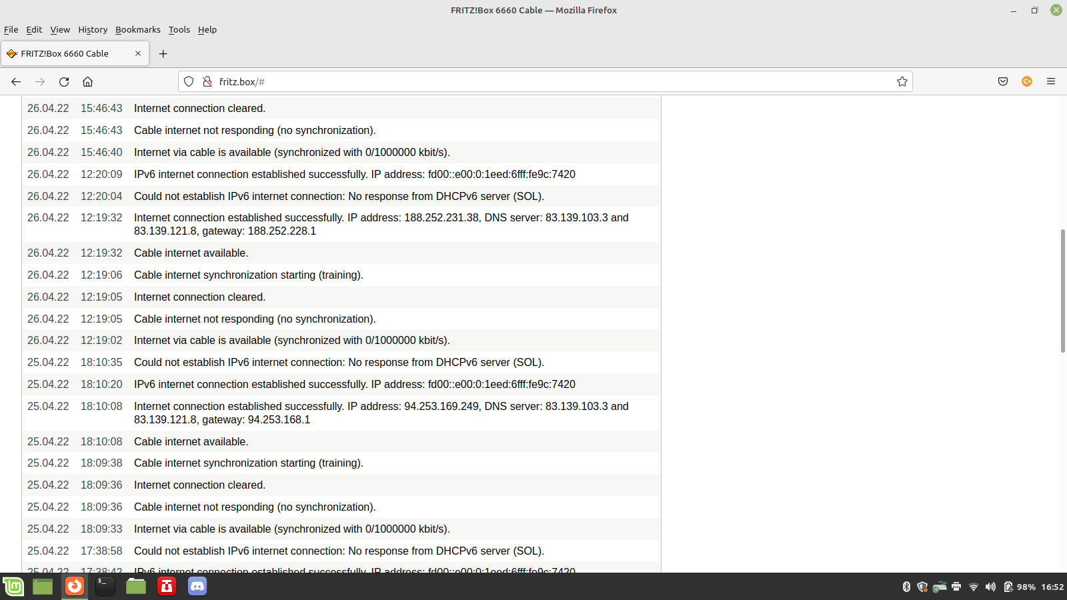This screenshot has height=600, width=1067.
Task: Open Linux Mint start menu
Action: [x=13, y=586]
